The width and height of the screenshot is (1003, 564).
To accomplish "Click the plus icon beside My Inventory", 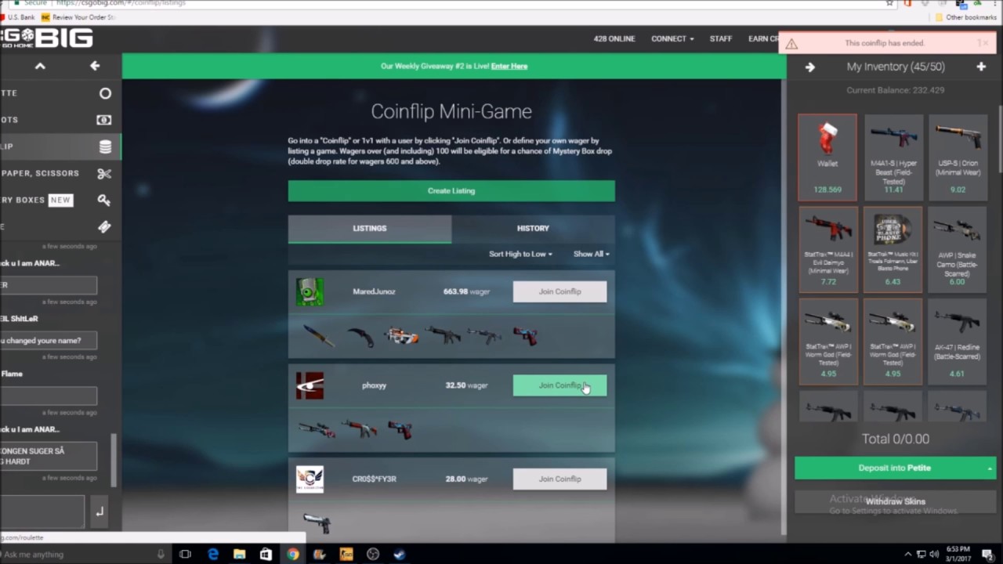I will coord(981,67).
